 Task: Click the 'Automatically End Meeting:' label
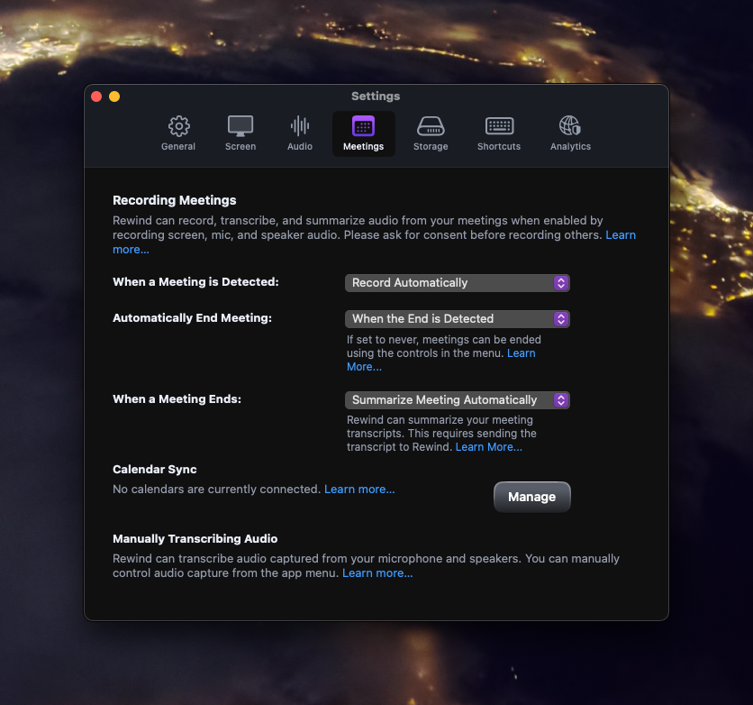click(192, 318)
